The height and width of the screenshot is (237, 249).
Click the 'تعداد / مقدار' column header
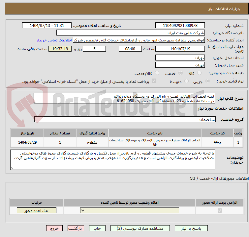pos(60,133)
